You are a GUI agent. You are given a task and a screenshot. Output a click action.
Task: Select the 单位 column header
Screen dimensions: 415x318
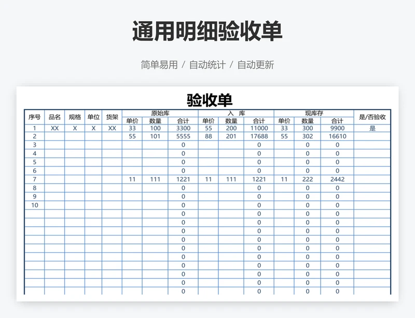[x=93, y=117]
